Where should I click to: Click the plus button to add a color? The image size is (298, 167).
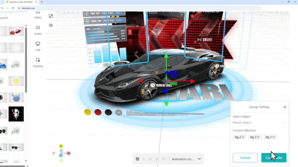tap(119, 113)
